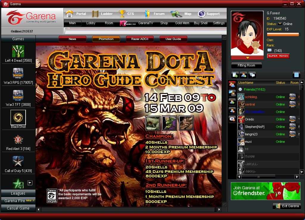Select the Red Alert 3 game icon
The height and width of the screenshot is (220, 305).
(18, 140)
